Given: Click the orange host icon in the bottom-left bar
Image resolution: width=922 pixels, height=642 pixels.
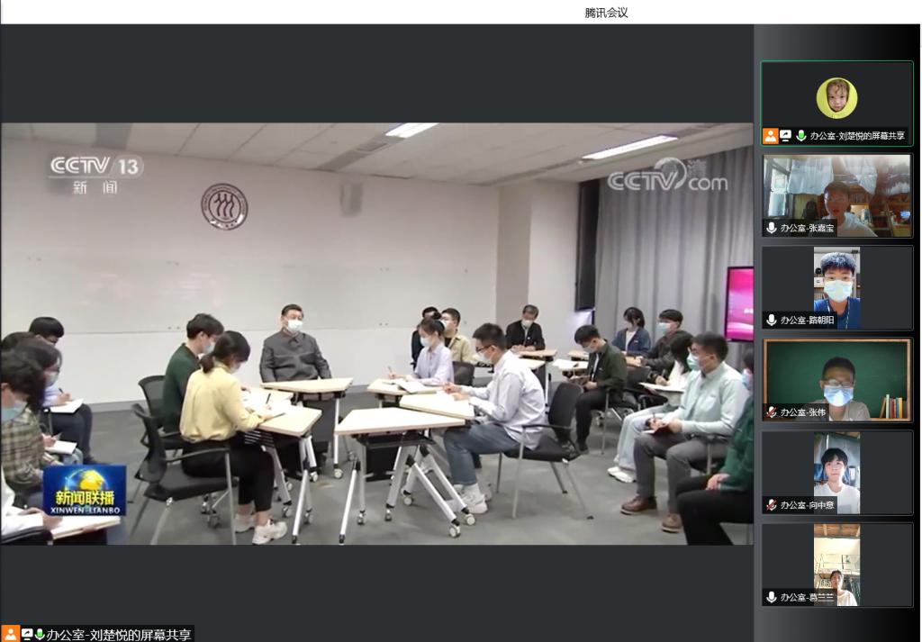Looking at the screenshot, I should pyautogui.click(x=10, y=634).
